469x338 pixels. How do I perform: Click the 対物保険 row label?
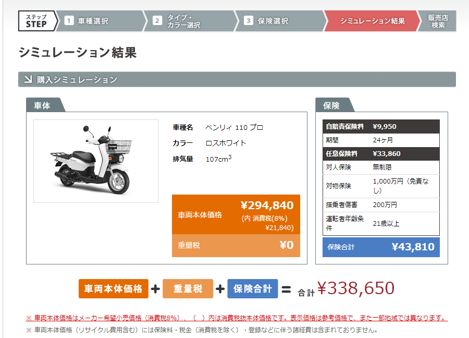[338, 186]
